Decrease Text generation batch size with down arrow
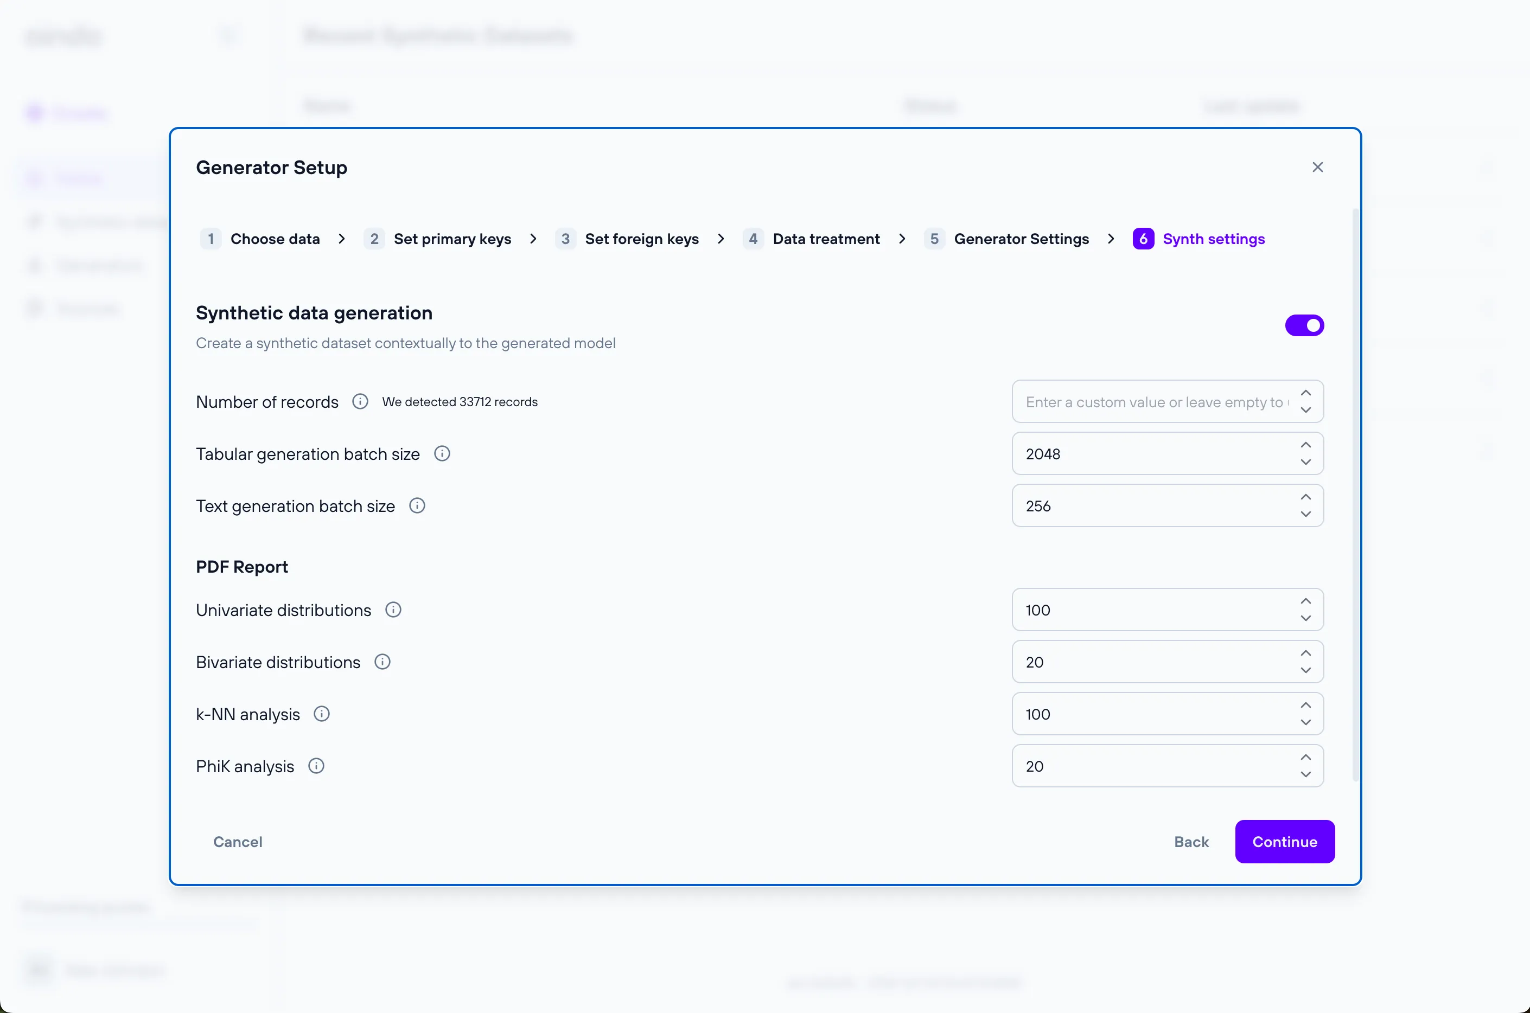1530x1013 pixels. [x=1305, y=514]
